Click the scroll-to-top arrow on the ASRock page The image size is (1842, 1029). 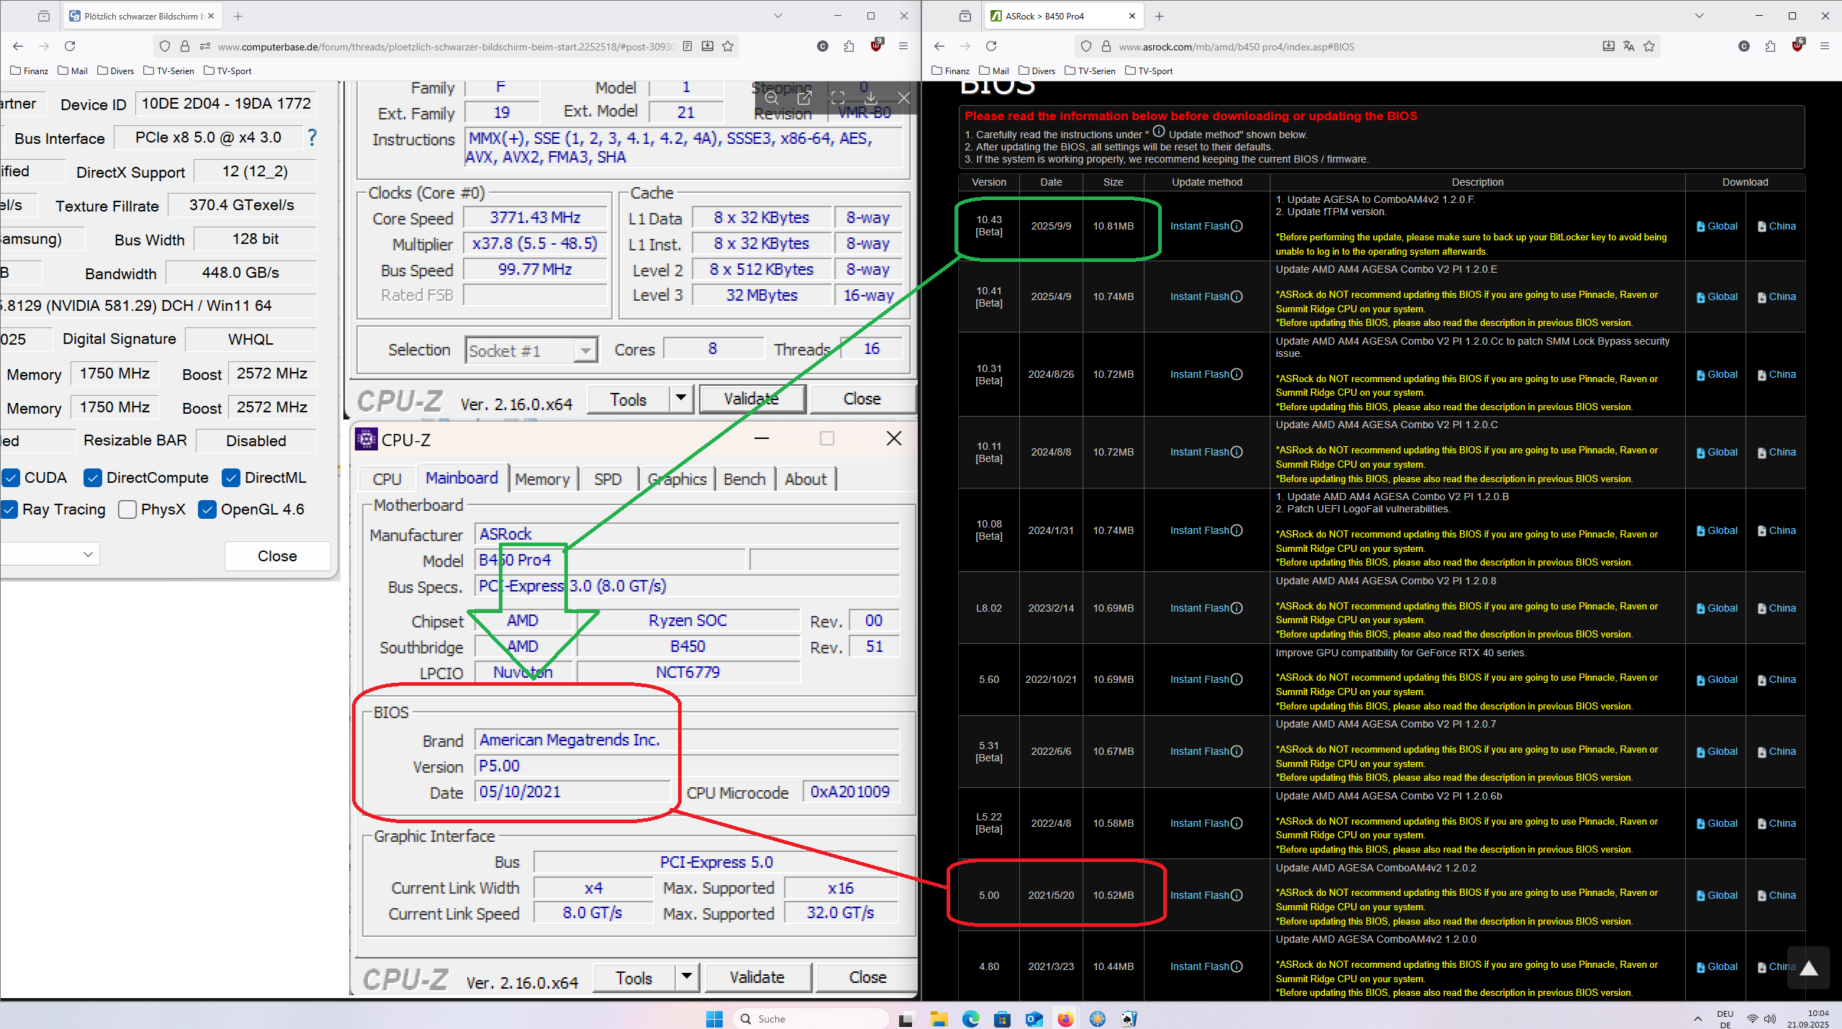click(1808, 969)
